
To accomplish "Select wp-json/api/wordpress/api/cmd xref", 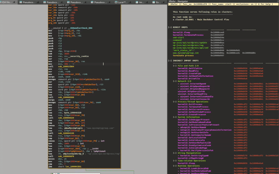I will pyautogui.click(x=190, y=48).
